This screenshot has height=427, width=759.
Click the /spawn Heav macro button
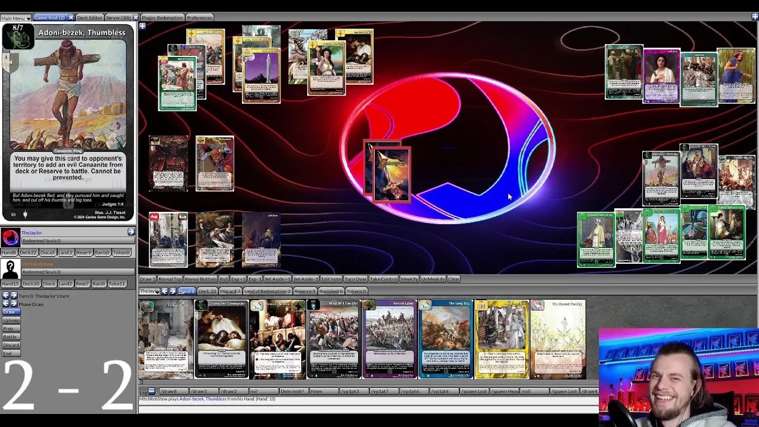(x=505, y=391)
